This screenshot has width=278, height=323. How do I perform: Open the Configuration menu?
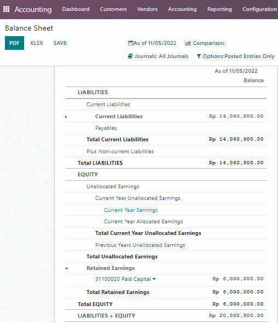(x=260, y=9)
